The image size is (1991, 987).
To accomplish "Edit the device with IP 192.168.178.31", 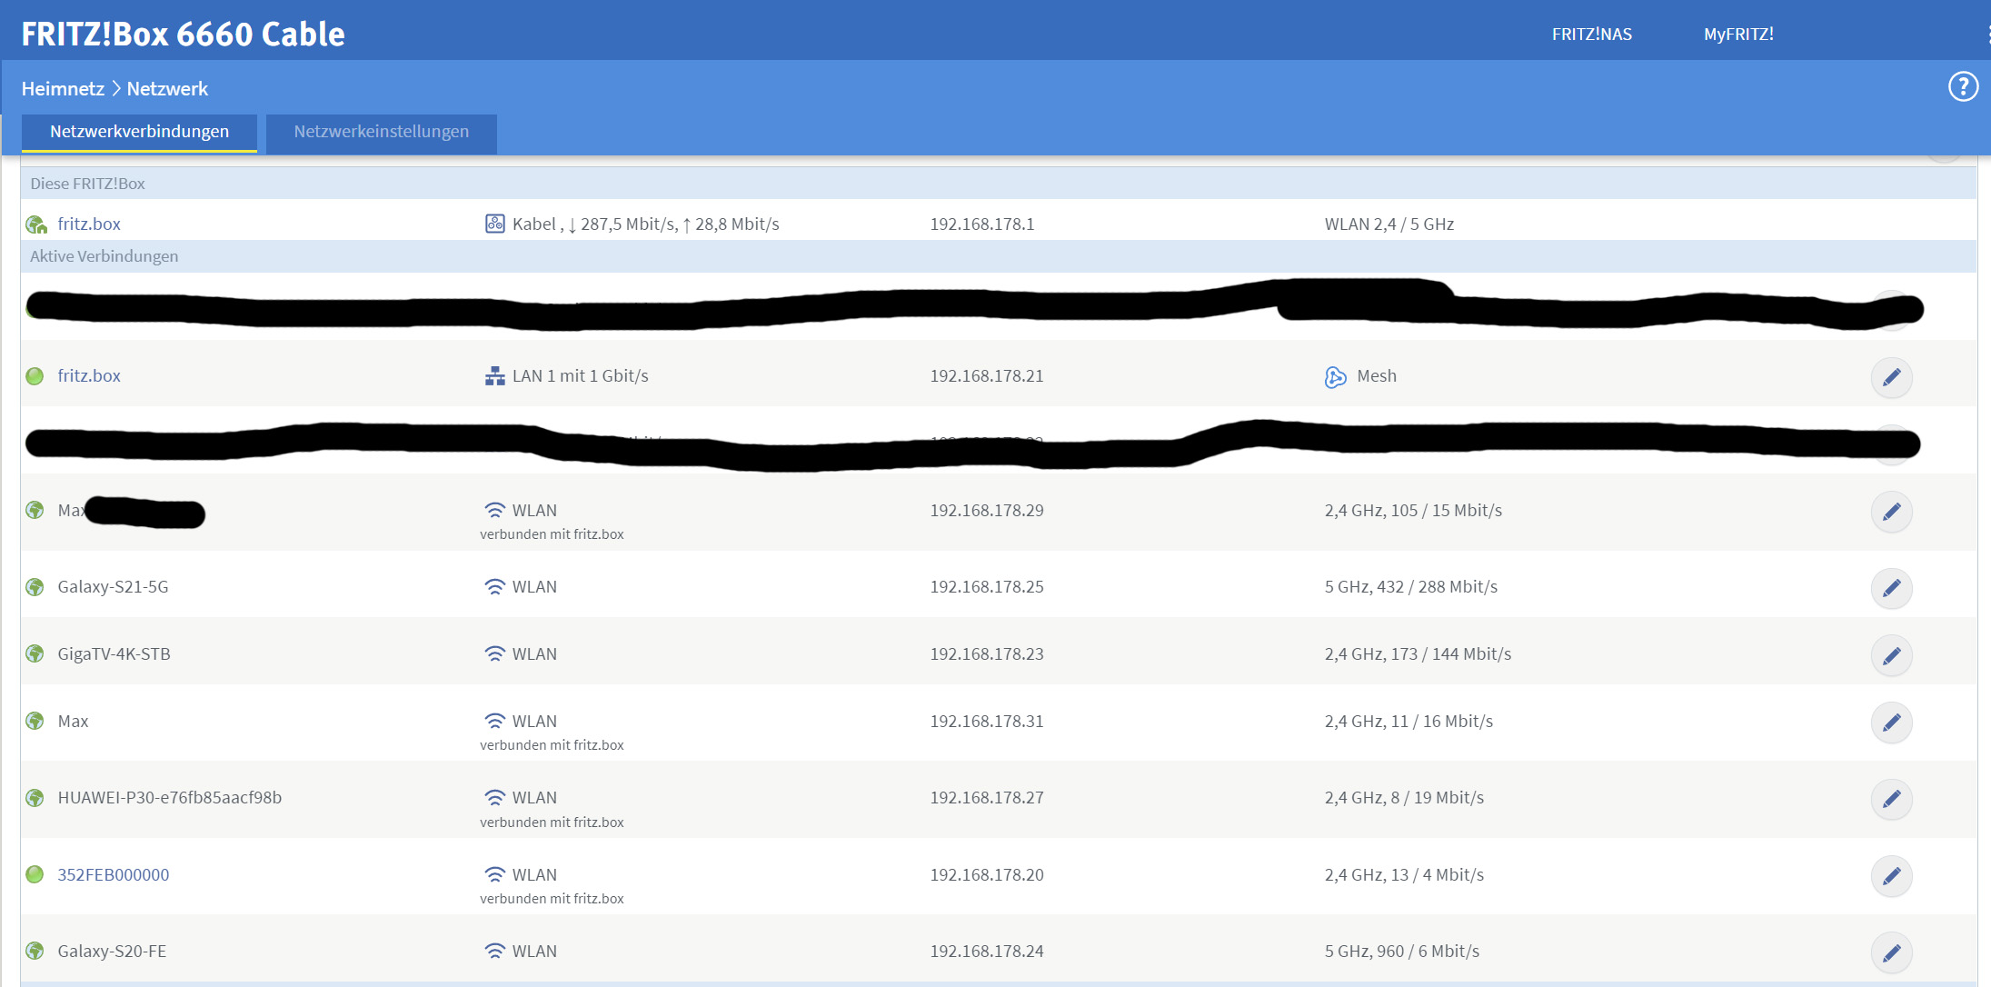I will (x=1891, y=723).
